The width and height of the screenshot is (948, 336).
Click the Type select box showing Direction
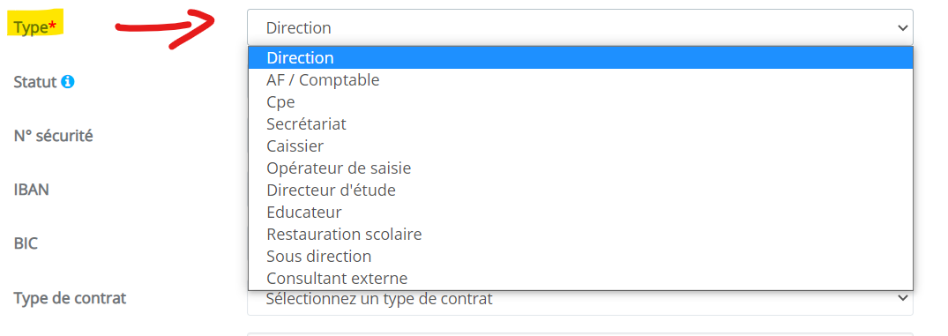(x=580, y=27)
